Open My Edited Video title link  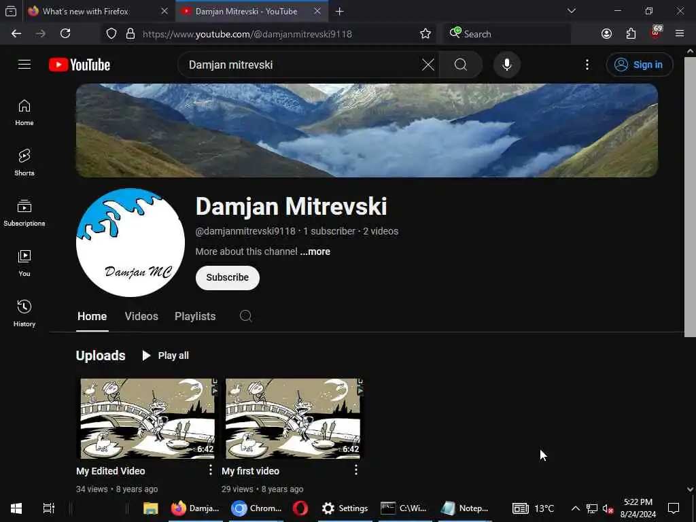[x=111, y=471]
